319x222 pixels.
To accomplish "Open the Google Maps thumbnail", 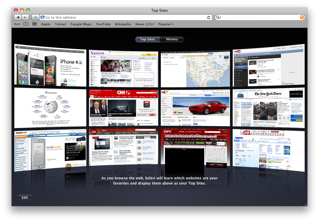I will [x=195, y=68].
